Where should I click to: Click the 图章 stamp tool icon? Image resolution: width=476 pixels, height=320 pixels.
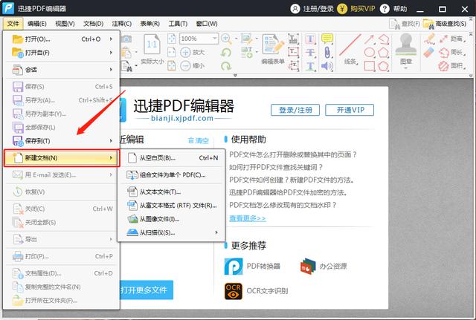(405, 46)
